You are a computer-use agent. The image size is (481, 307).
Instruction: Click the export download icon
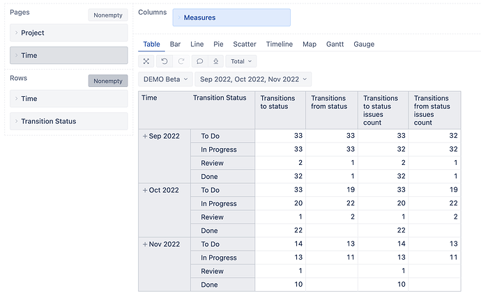point(216,61)
